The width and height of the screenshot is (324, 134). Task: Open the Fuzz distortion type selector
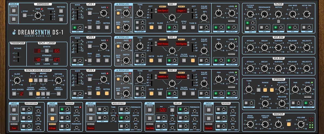pos(13,128)
